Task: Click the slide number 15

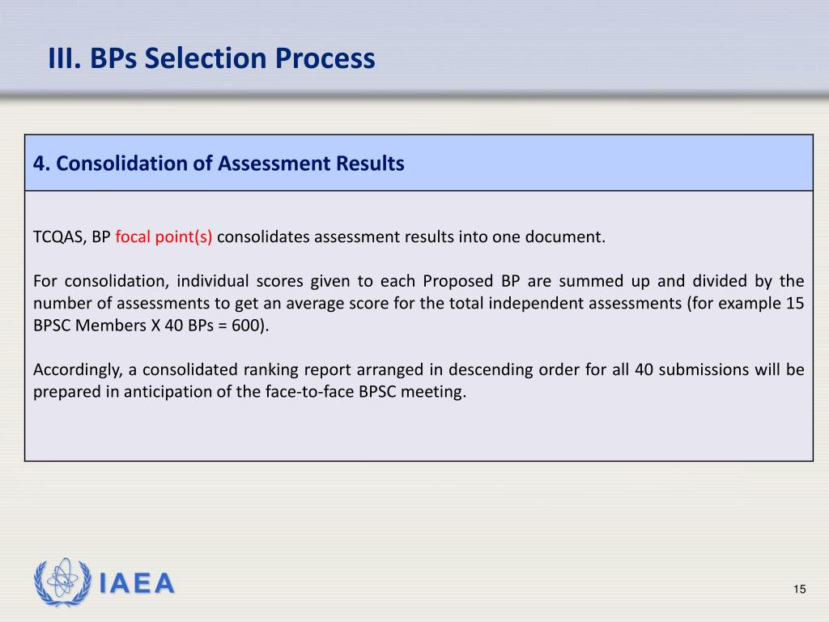Action: point(799,590)
